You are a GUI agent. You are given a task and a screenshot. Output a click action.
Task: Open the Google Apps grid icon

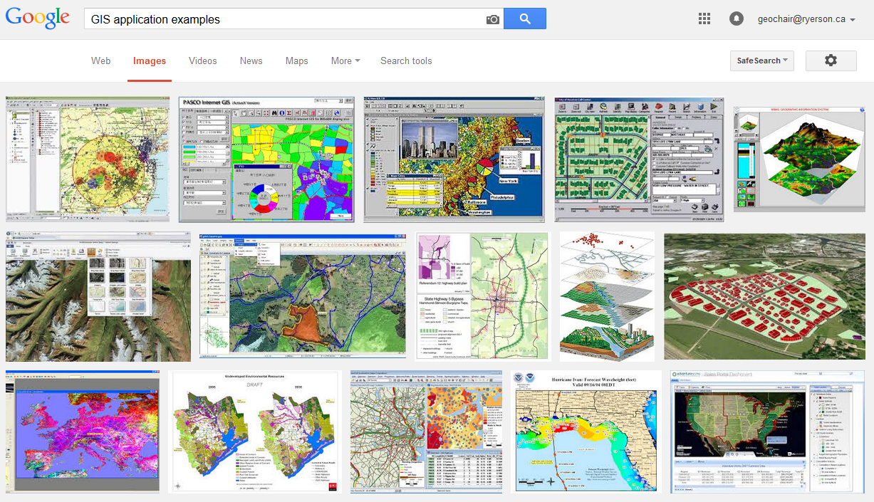pyautogui.click(x=704, y=19)
